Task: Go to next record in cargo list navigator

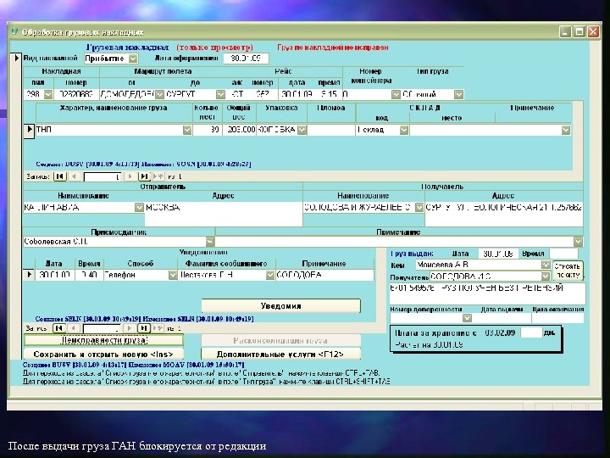Action: click(x=130, y=176)
